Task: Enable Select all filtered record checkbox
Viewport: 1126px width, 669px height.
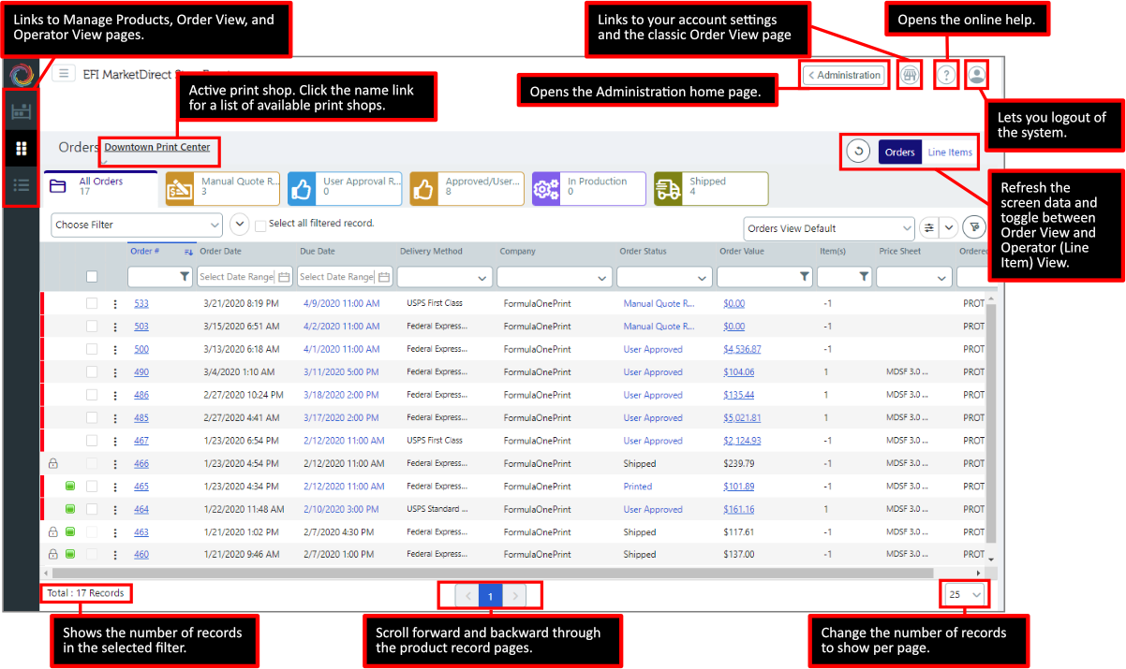Action: pos(260,225)
